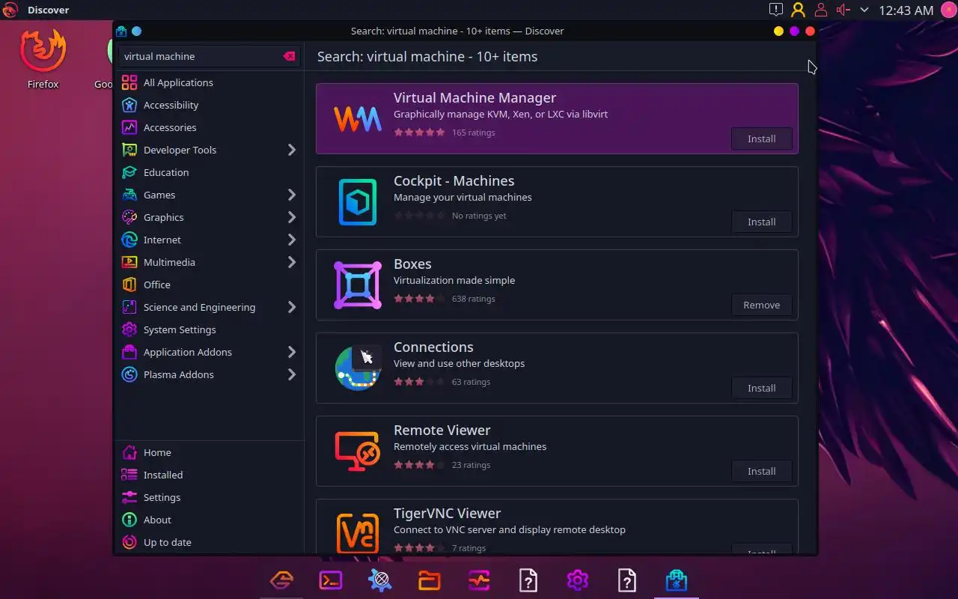Clear the virtual machine search text
Screen dimensions: 958x599
pyautogui.click(x=290, y=56)
